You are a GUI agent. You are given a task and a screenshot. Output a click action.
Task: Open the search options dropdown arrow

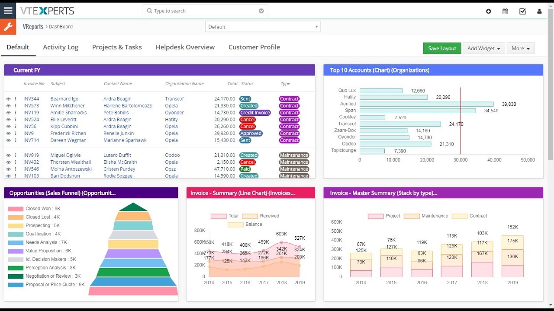click(x=261, y=11)
